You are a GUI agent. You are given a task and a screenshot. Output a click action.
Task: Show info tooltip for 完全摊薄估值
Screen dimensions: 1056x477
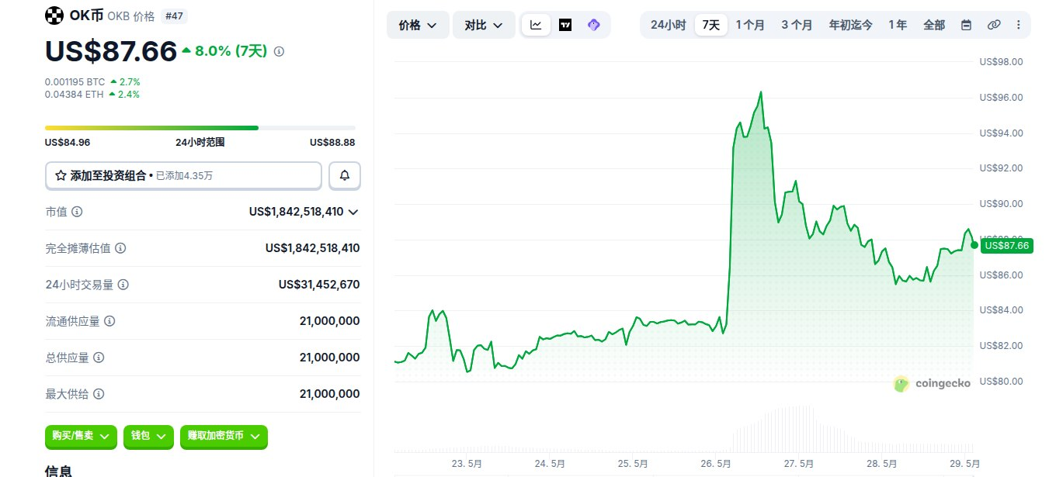tap(120, 248)
